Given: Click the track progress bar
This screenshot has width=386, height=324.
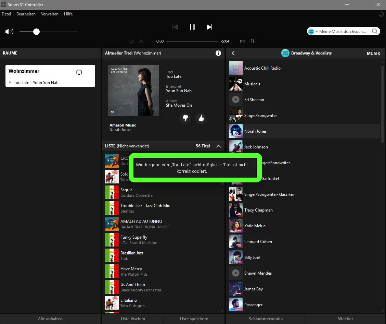Looking at the screenshot, I should (x=192, y=41).
